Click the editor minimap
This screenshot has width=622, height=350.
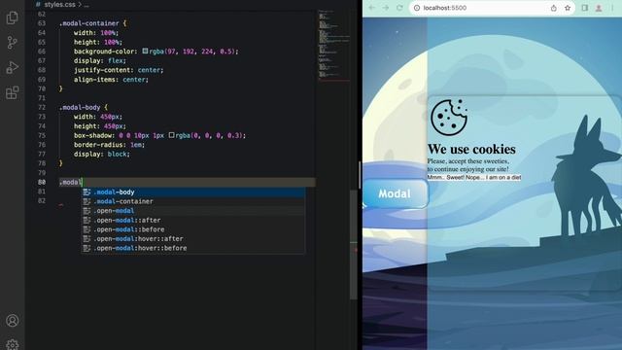pos(334,46)
